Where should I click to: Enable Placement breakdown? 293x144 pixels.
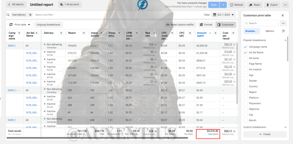(x=245, y=104)
